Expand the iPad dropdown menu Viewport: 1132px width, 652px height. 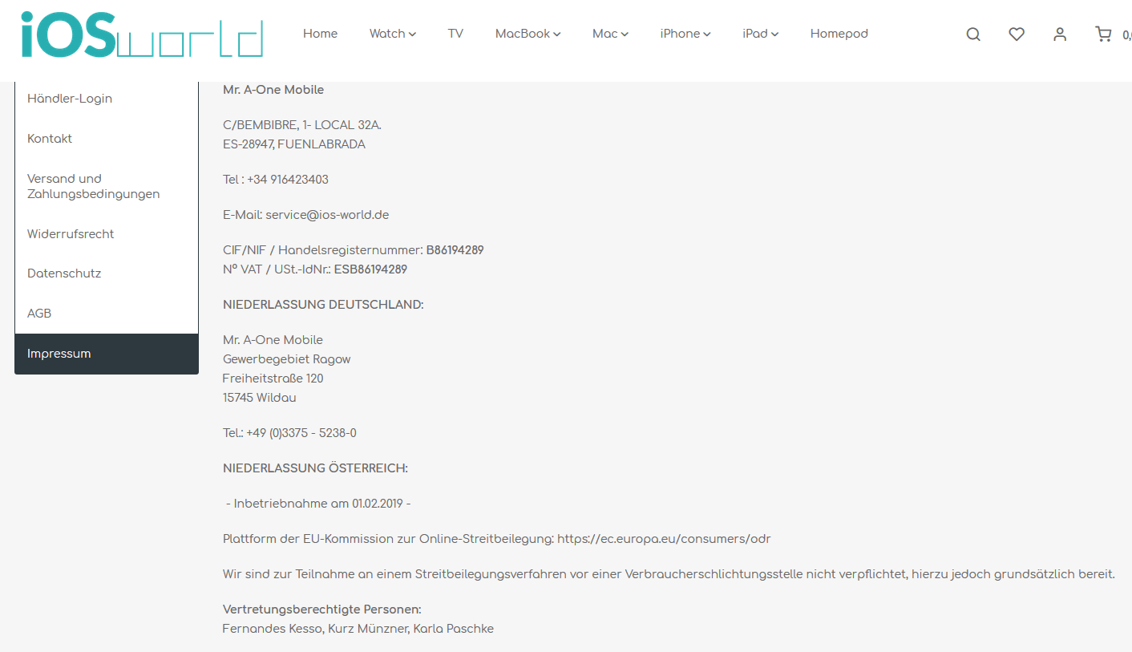tap(761, 34)
